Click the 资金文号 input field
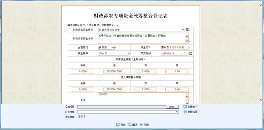 point(175,47)
